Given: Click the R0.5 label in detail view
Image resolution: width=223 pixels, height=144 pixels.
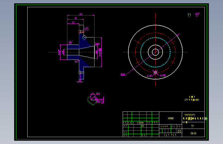Looking at the screenshot, I should click(x=98, y=94).
